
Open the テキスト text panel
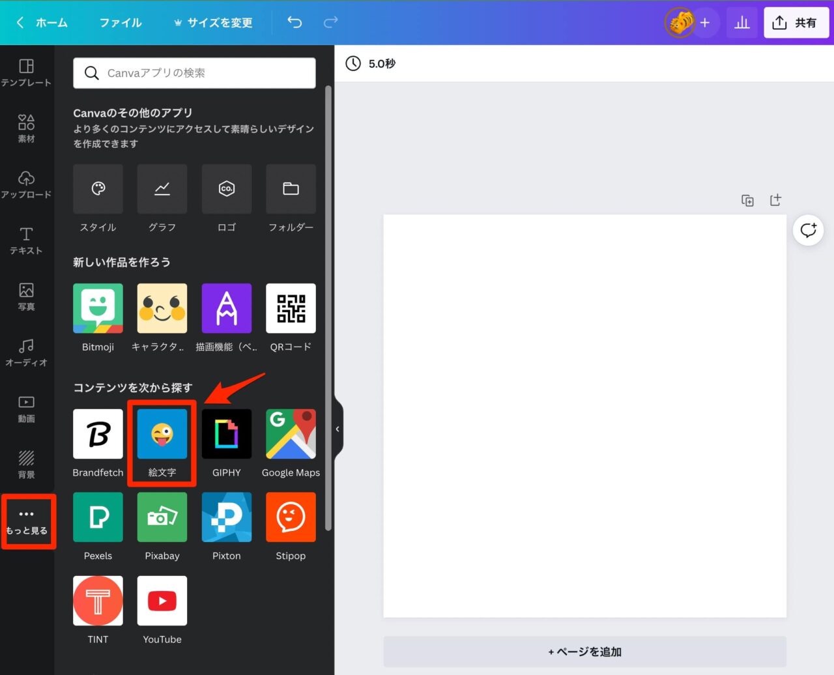(26, 240)
